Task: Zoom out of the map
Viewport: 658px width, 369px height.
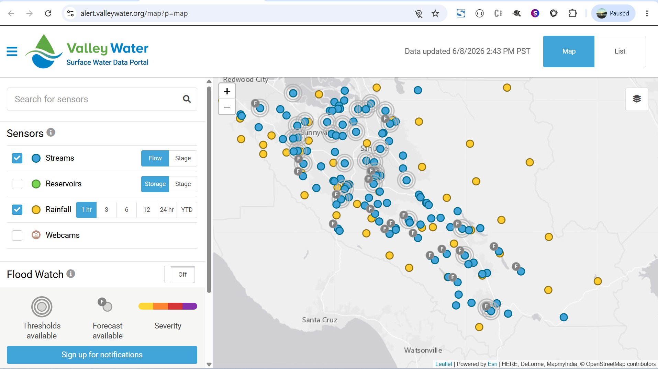Action: click(x=227, y=107)
